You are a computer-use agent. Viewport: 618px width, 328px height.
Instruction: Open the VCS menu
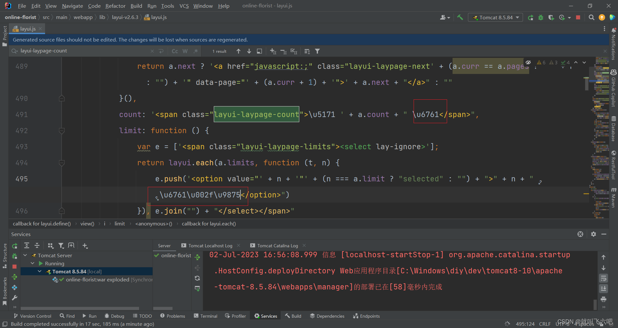pos(184,6)
